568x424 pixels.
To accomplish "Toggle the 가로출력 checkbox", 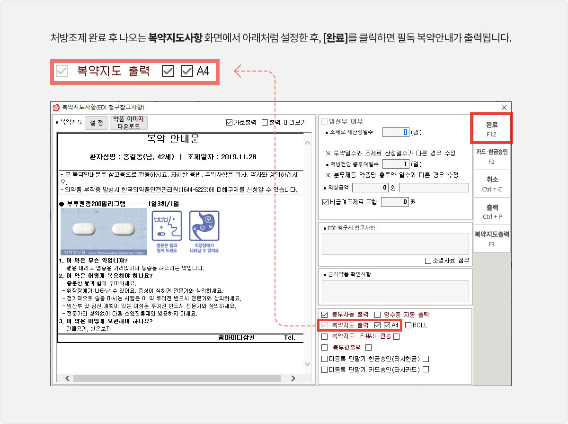I will click(230, 122).
